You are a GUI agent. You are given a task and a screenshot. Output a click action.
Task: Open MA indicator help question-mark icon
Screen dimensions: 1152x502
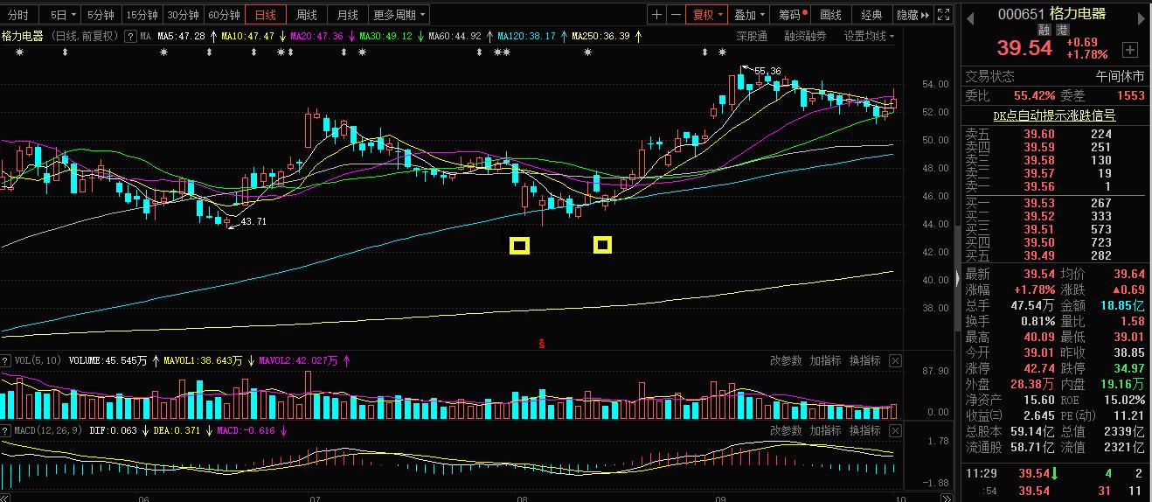tap(129, 37)
